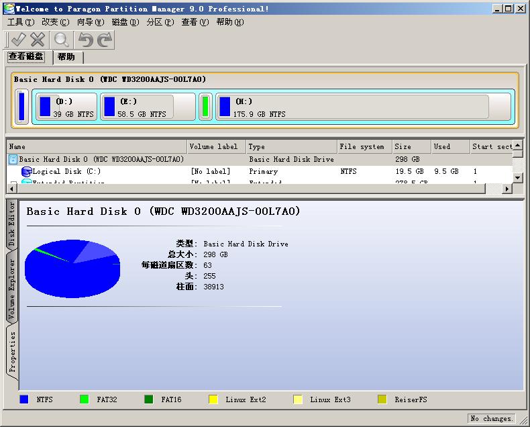The height and width of the screenshot is (427, 530).
Task: Click the application icon in the title bar
Action: pyautogui.click(x=9, y=9)
